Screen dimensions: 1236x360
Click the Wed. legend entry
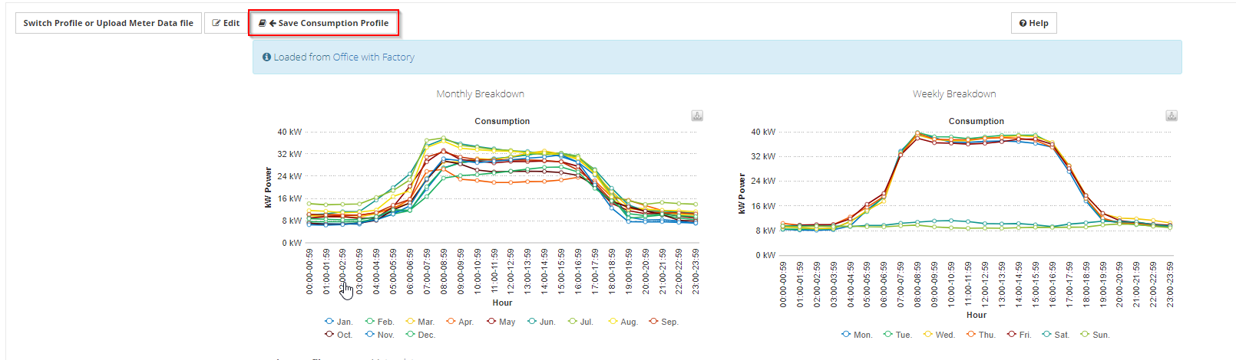click(x=939, y=335)
